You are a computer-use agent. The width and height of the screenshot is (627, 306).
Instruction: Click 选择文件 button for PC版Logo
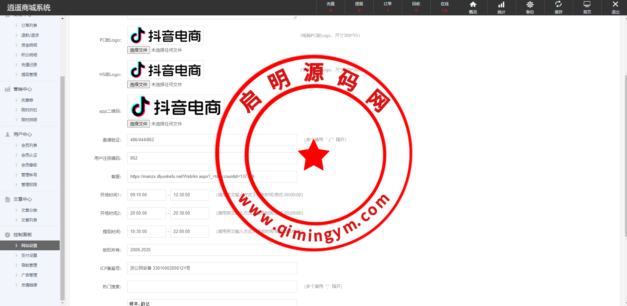click(x=138, y=50)
